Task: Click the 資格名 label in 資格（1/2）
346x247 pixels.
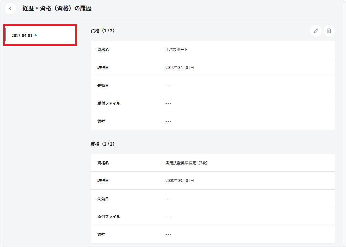Action: click(103, 50)
